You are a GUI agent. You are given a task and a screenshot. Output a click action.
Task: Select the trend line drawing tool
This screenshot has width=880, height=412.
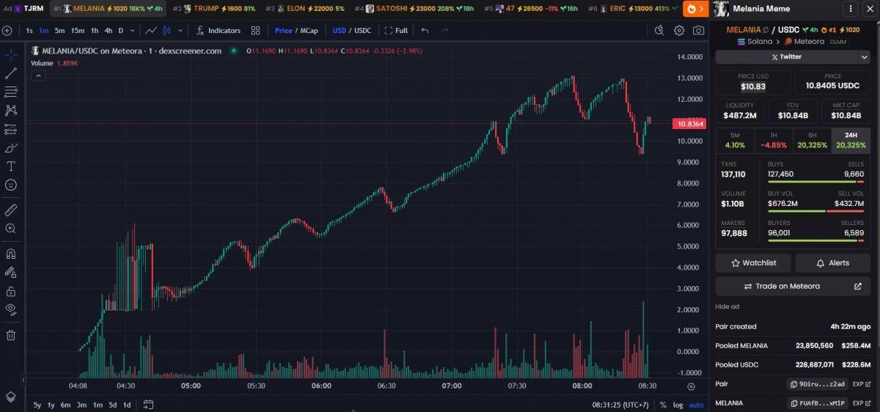point(11,73)
